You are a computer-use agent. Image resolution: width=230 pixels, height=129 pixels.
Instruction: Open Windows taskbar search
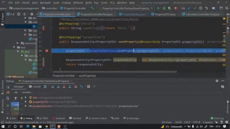tap(9, 126)
